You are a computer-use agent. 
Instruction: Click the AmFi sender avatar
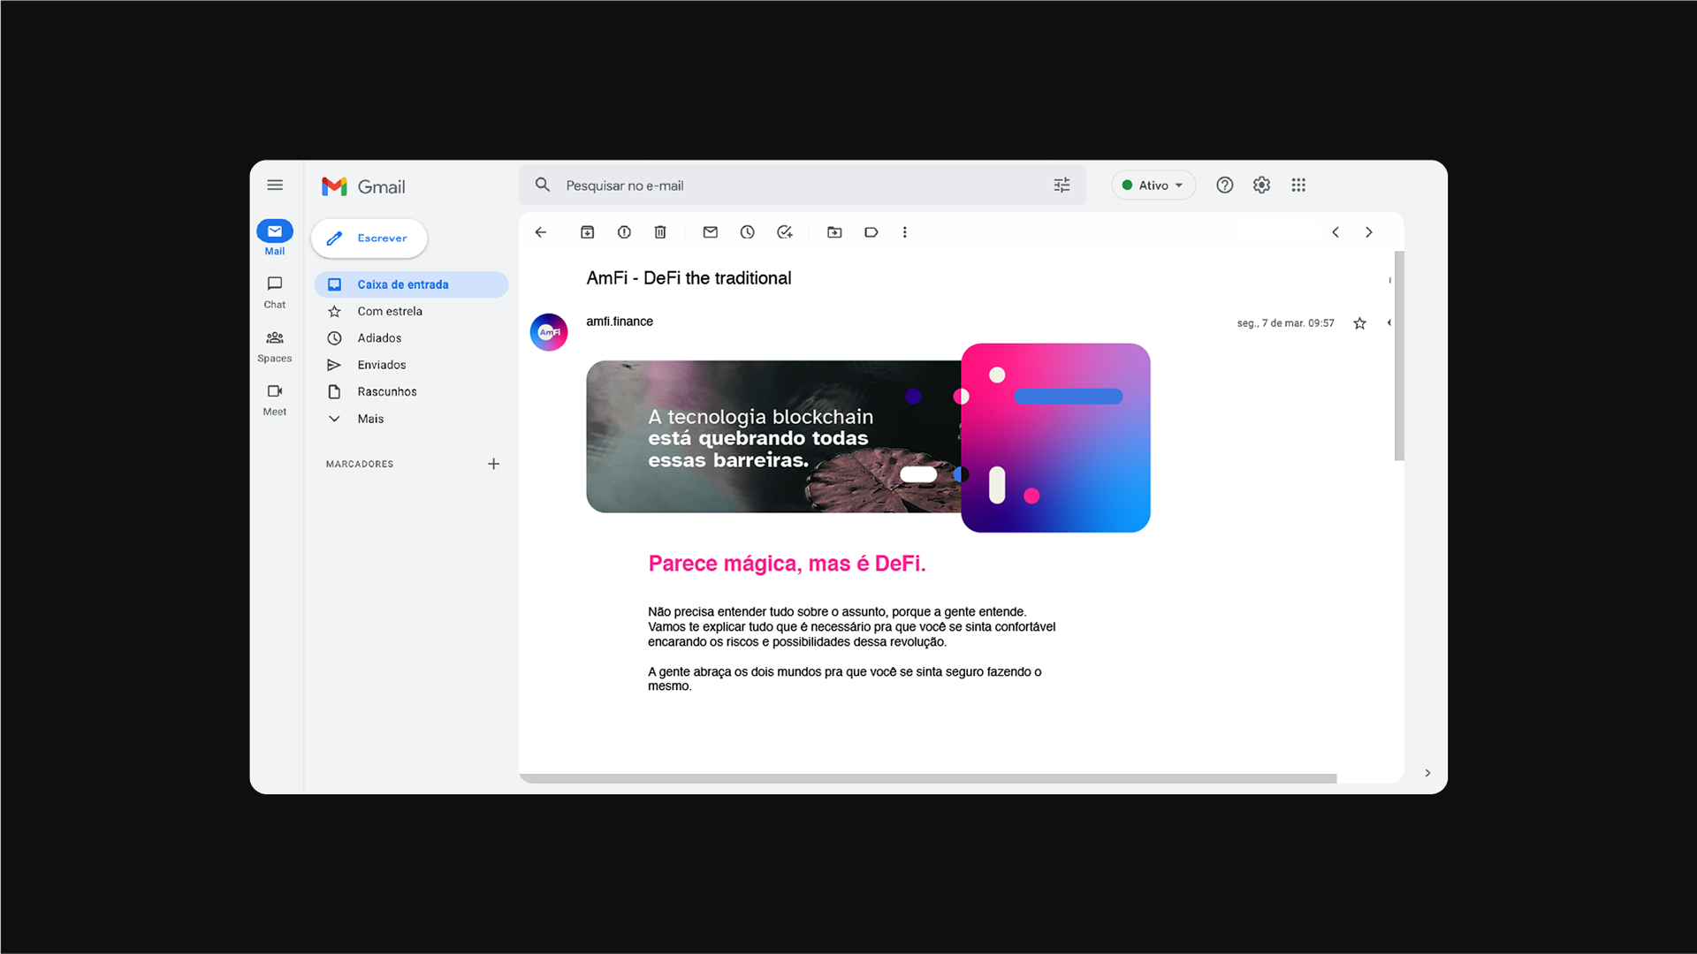coord(549,332)
